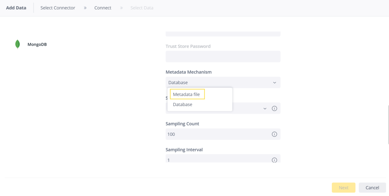Expand the Metadata Mechanism chevron arrow
The image size is (389, 196).
(x=274, y=83)
